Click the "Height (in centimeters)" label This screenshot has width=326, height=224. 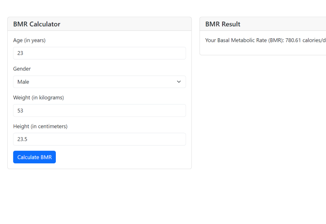(x=40, y=126)
